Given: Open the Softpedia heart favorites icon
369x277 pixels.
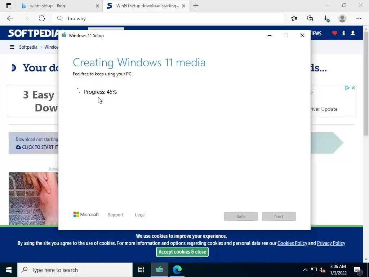Looking at the screenshot, I should pos(335,33).
